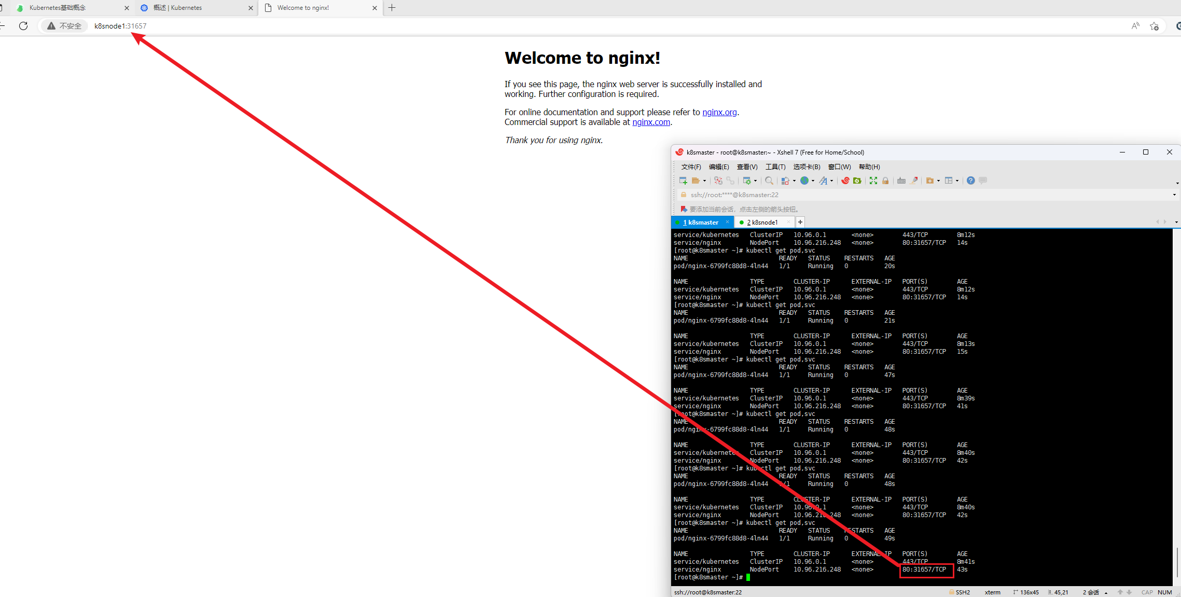The image size is (1181, 597).
Task: Open 选项卡(B) menu in Xshell
Action: click(x=807, y=167)
